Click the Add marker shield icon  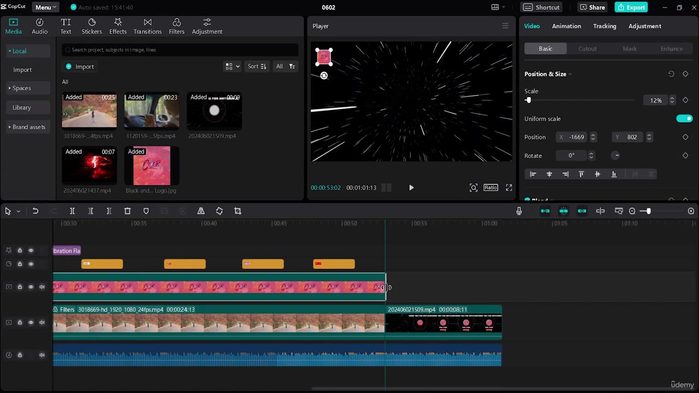(146, 211)
